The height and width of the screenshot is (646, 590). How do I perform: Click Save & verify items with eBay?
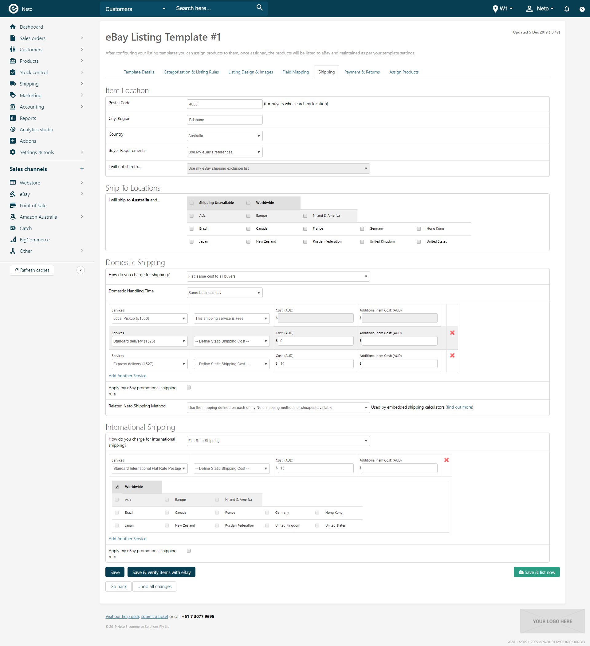click(161, 572)
